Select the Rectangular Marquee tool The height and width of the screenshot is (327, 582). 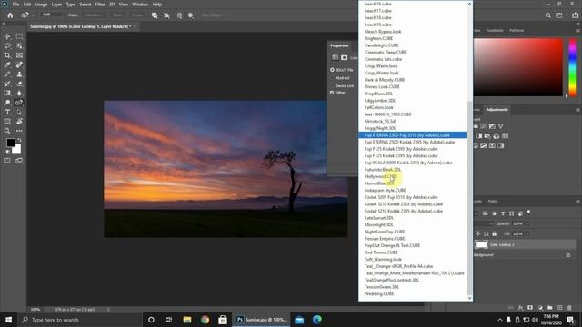(19, 36)
